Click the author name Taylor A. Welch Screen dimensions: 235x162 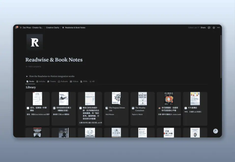(137, 114)
